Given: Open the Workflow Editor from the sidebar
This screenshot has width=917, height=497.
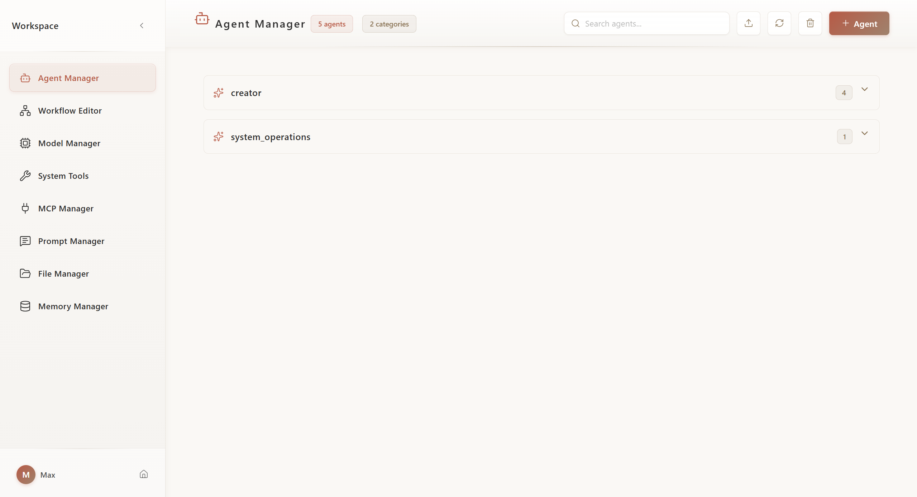Looking at the screenshot, I should click(x=70, y=110).
